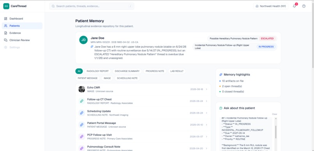314x151 pixels.
Task: Open the Dashboard sidebar item
Action: pos(22,19)
